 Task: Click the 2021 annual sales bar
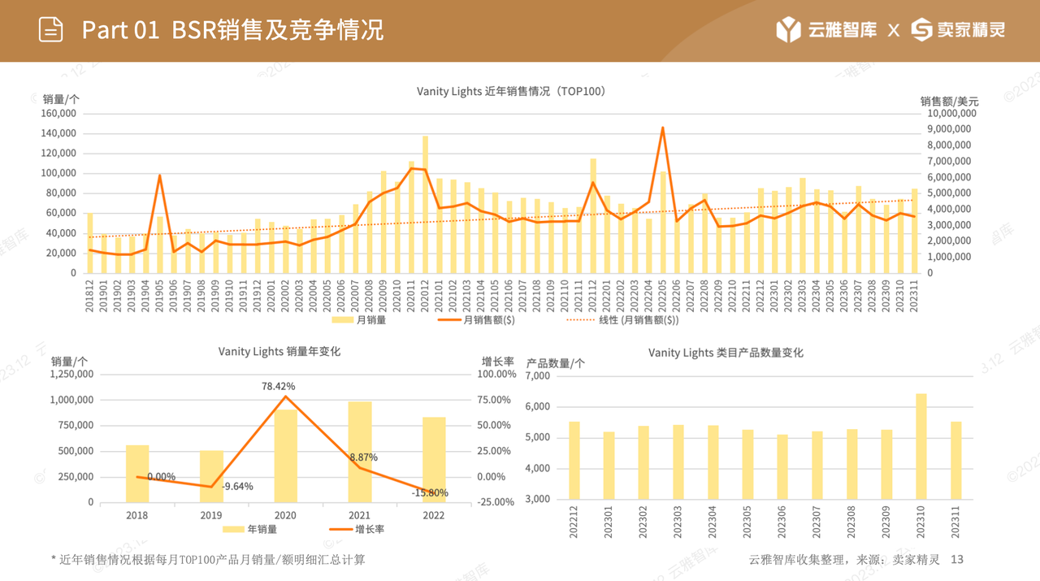pyautogui.click(x=360, y=452)
